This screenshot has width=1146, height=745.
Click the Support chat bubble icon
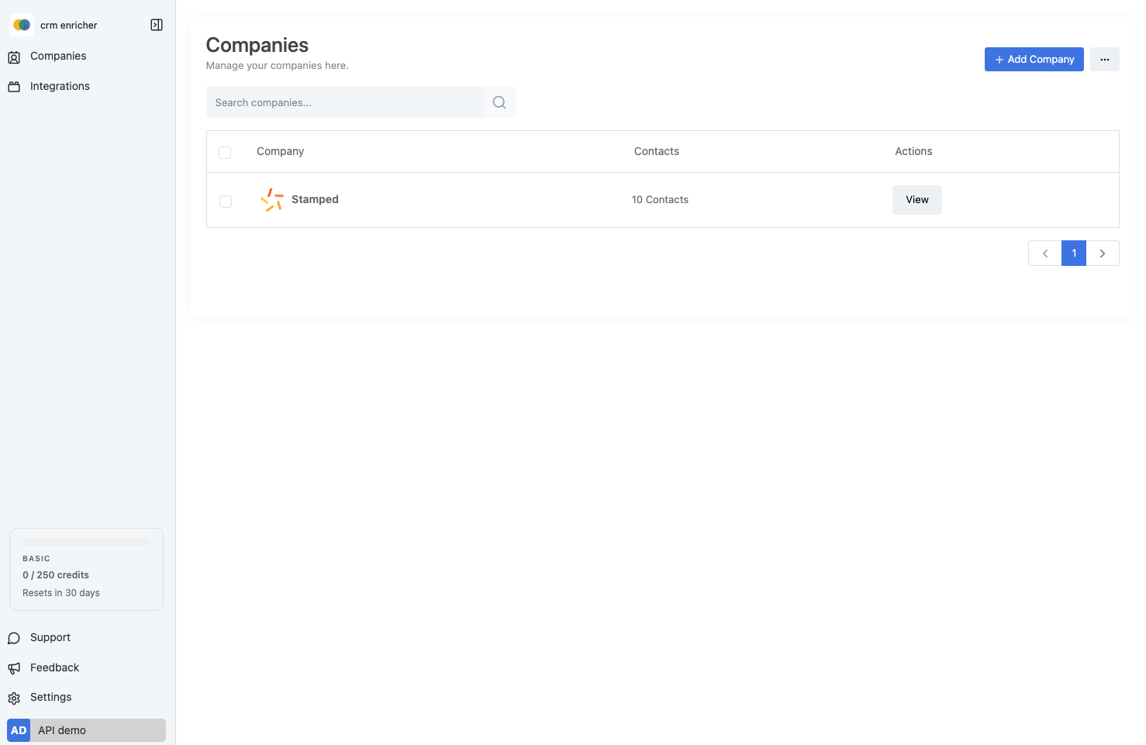(14, 638)
